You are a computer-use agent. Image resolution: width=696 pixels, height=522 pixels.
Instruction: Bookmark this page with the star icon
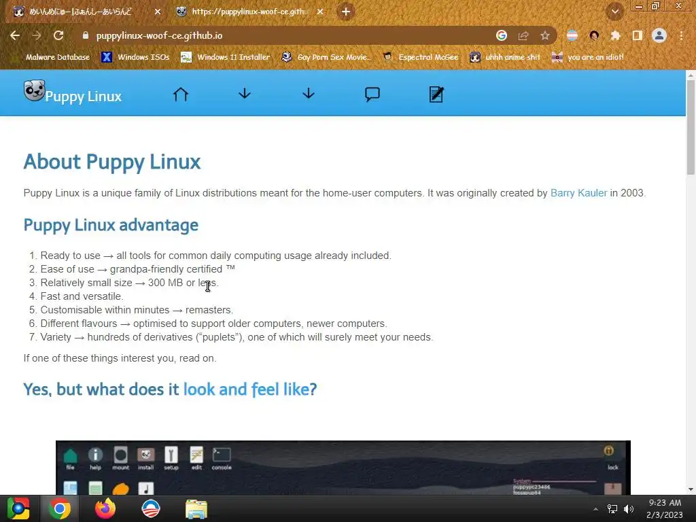coord(545,35)
